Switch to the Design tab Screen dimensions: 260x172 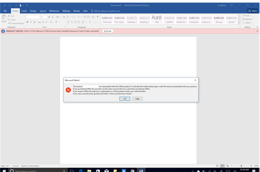(x=33, y=11)
